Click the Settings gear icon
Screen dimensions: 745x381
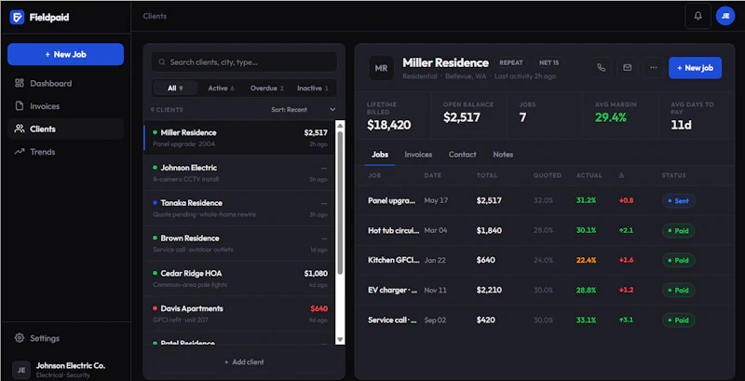tap(20, 338)
